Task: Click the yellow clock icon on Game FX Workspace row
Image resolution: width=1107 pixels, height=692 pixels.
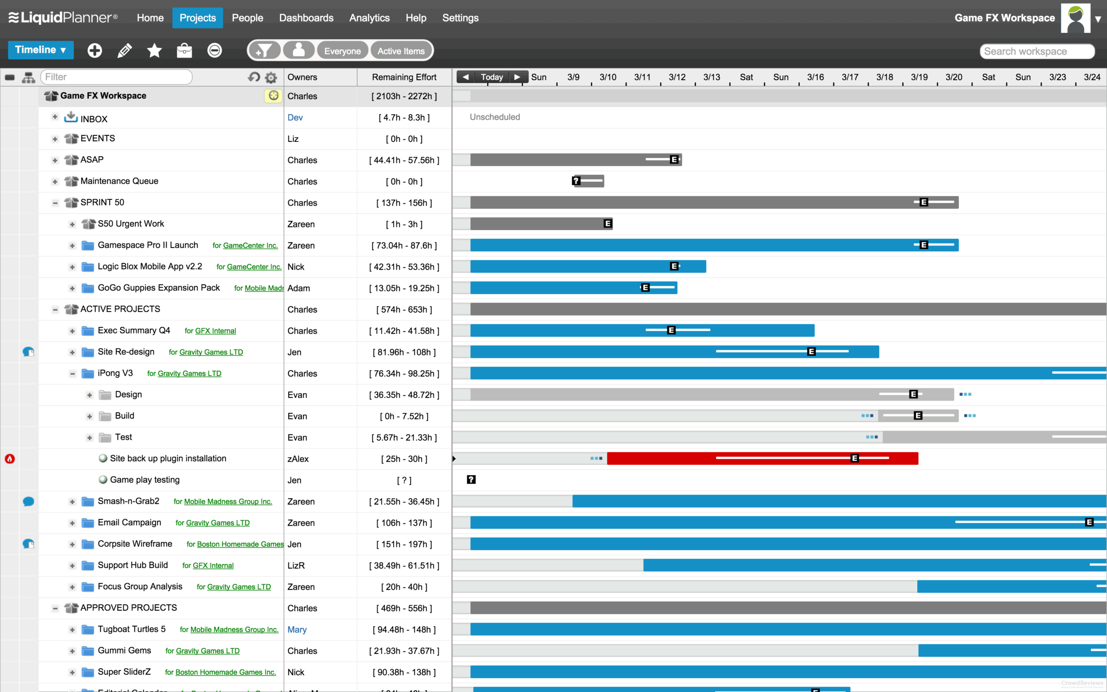Action: [x=273, y=96]
